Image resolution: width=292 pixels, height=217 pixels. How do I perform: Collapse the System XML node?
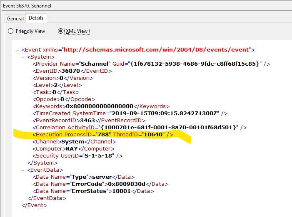pos(23,57)
